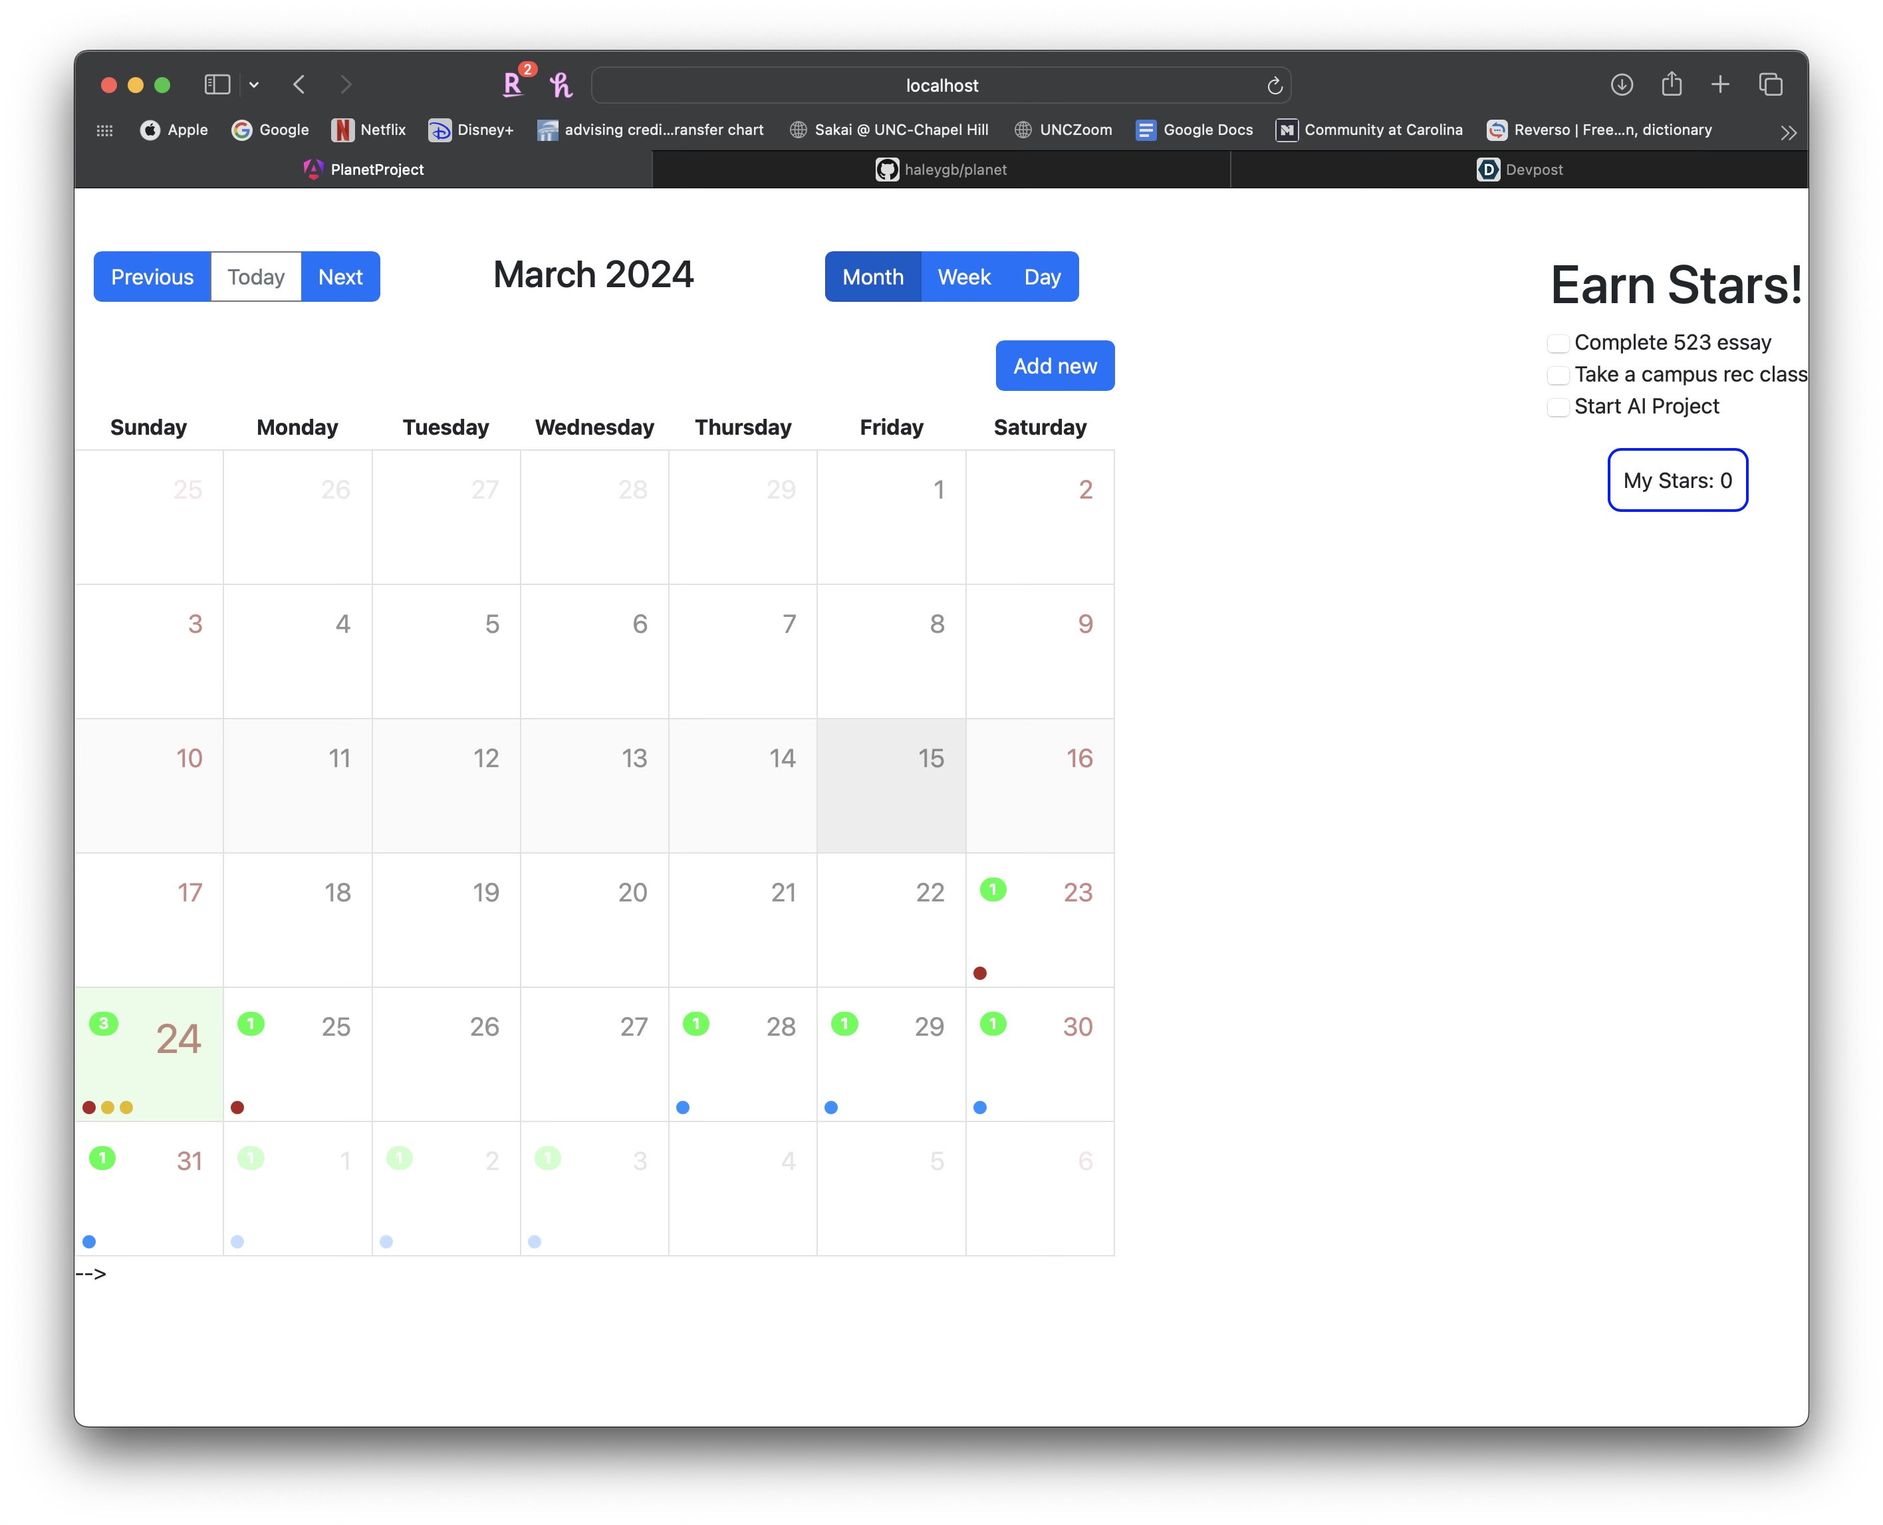Screen dimensions: 1883x1525
Task: Click the localhost address bar
Action: pos(941,85)
